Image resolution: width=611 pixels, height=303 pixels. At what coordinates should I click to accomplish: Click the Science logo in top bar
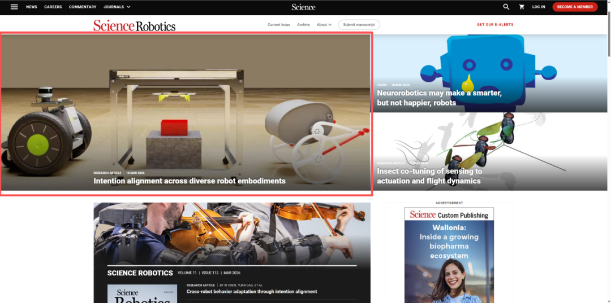(x=303, y=7)
